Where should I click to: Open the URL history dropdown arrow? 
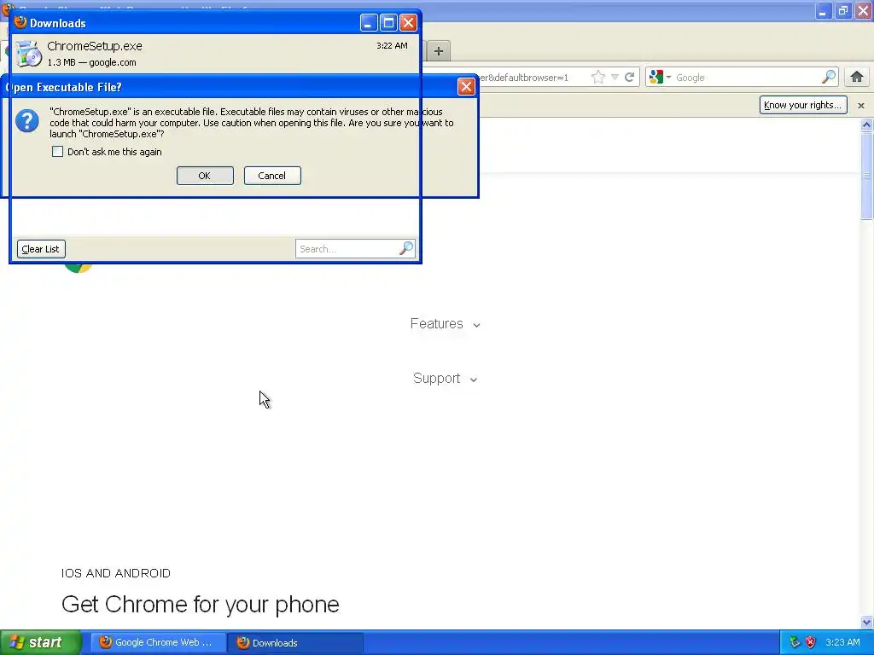615,78
